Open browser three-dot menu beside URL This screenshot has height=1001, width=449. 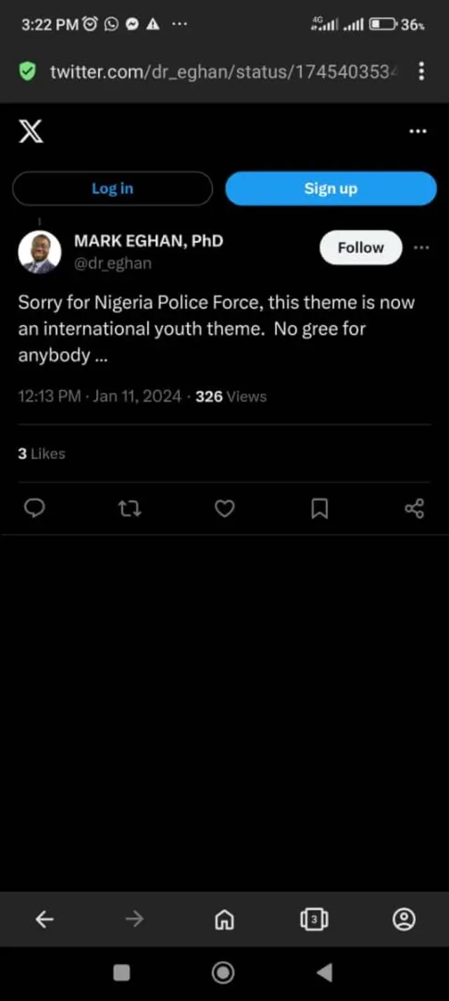click(x=421, y=71)
